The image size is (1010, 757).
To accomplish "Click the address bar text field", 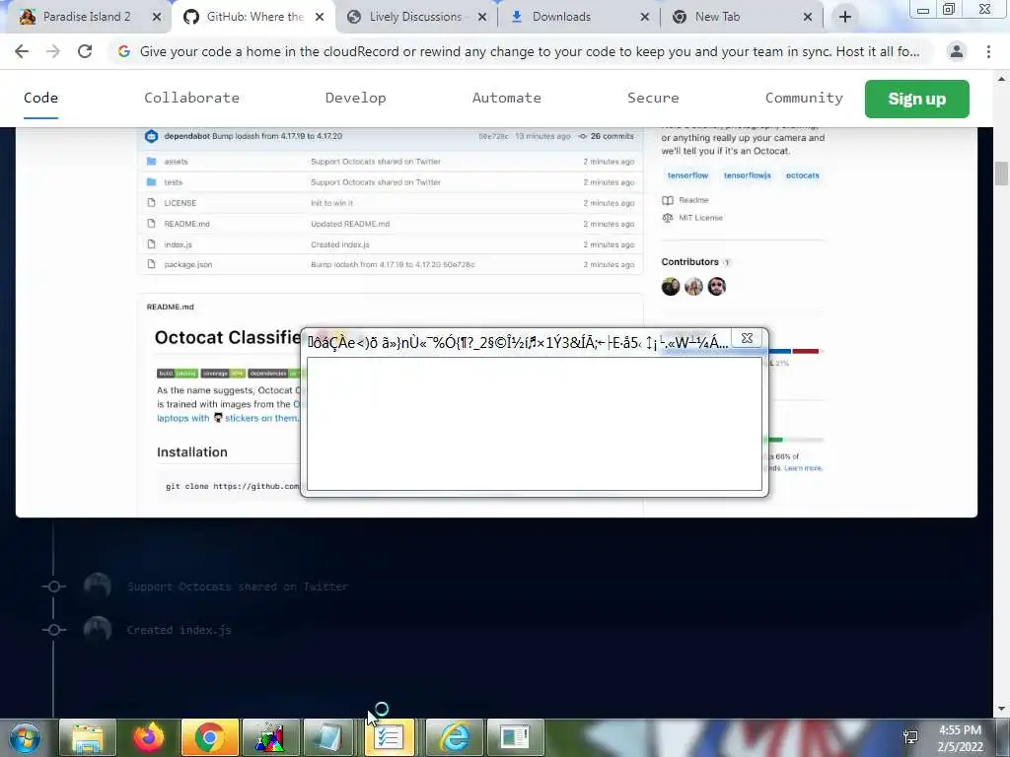I will pyautogui.click(x=529, y=51).
